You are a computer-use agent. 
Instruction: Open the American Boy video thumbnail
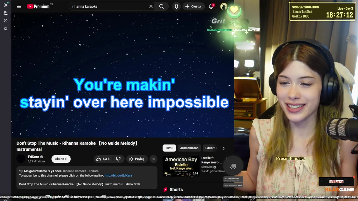[181, 166]
